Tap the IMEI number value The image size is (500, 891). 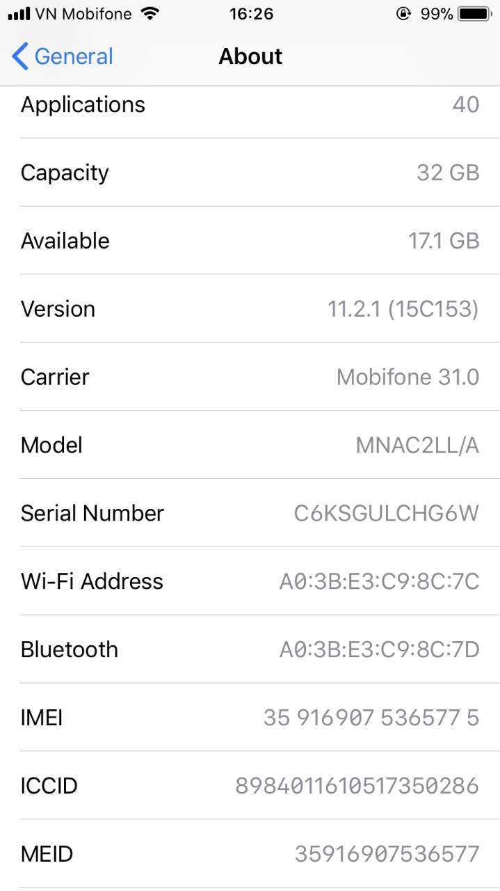pyautogui.click(x=371, y=718)
